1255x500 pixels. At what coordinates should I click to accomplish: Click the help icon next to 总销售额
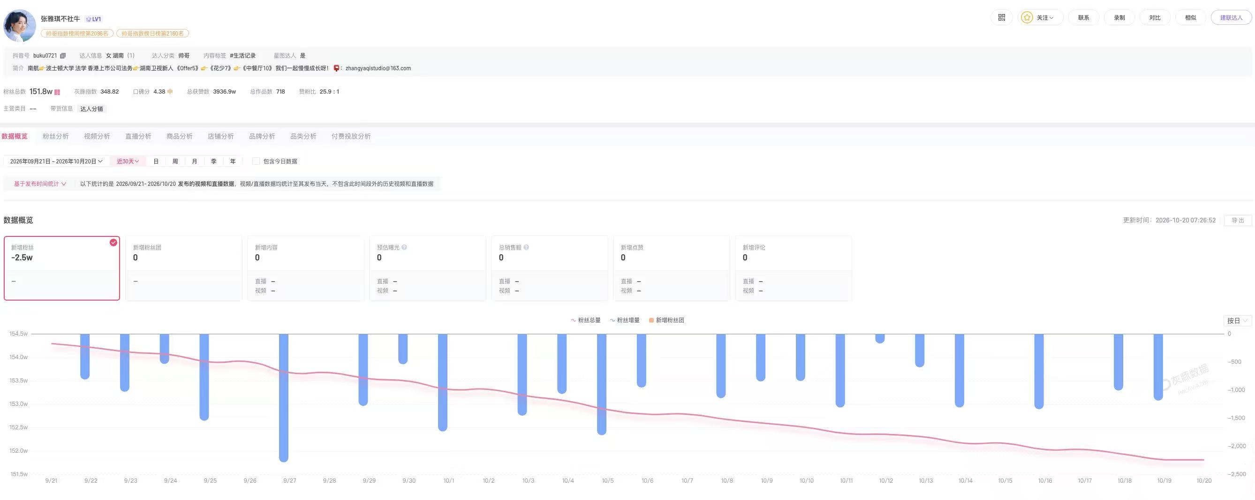[526, 248]
